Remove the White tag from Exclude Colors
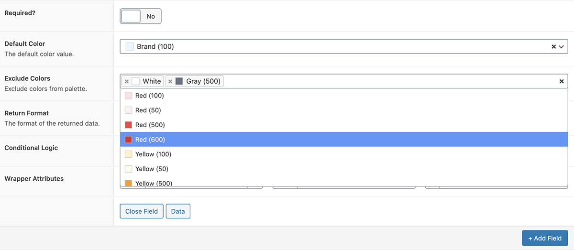 pyautogui.click(x=127, y=81)
